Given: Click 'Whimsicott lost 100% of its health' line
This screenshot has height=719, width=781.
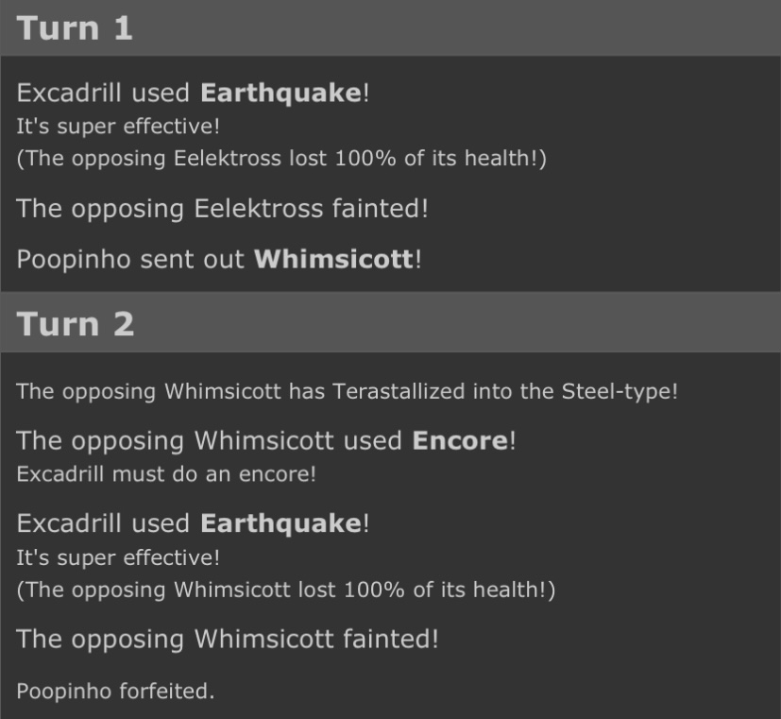Looking at the screenshot, I should (286, 590).
